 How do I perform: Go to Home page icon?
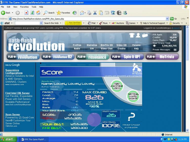38,13
